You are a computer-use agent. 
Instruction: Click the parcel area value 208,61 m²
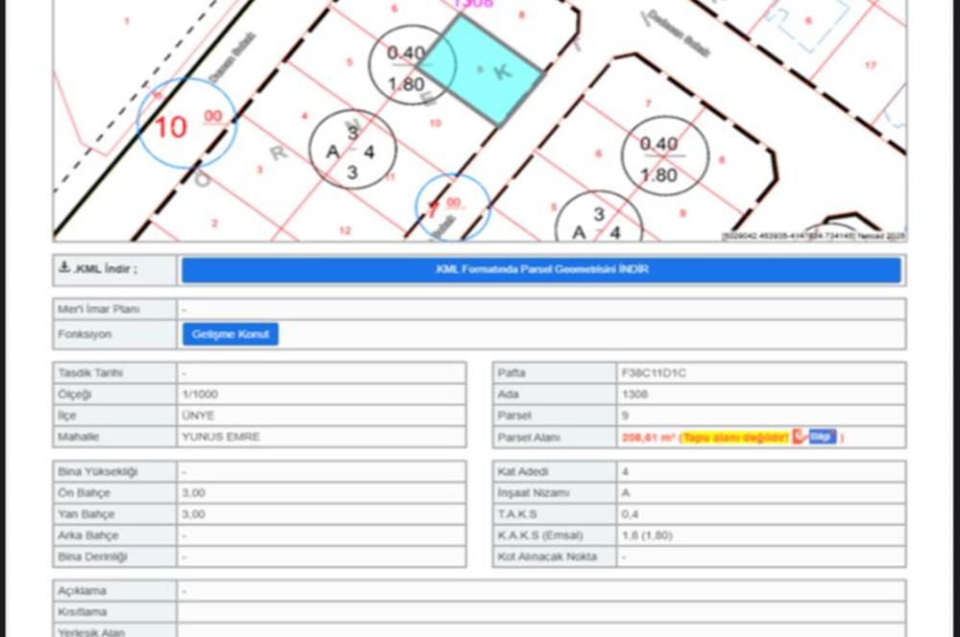point(648,437)
